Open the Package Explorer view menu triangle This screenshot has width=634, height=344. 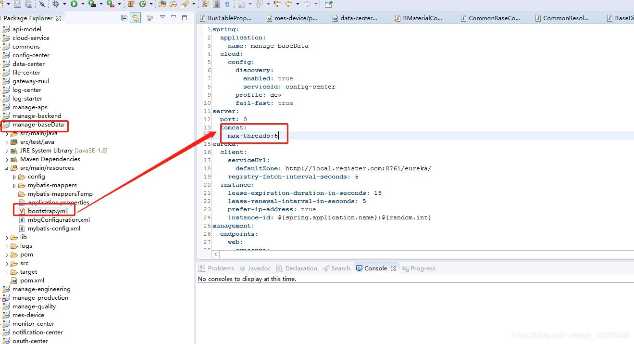pyautogui.click(x=162, y=18)
